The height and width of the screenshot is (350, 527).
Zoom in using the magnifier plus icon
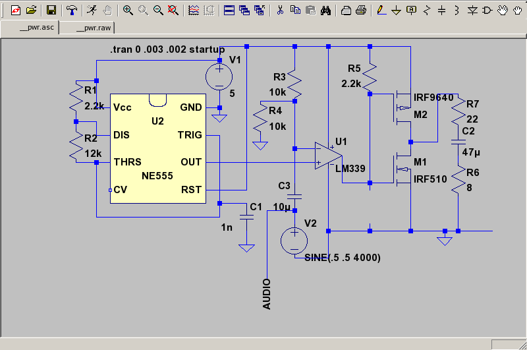pyautogui.click(x=128, y=11)
